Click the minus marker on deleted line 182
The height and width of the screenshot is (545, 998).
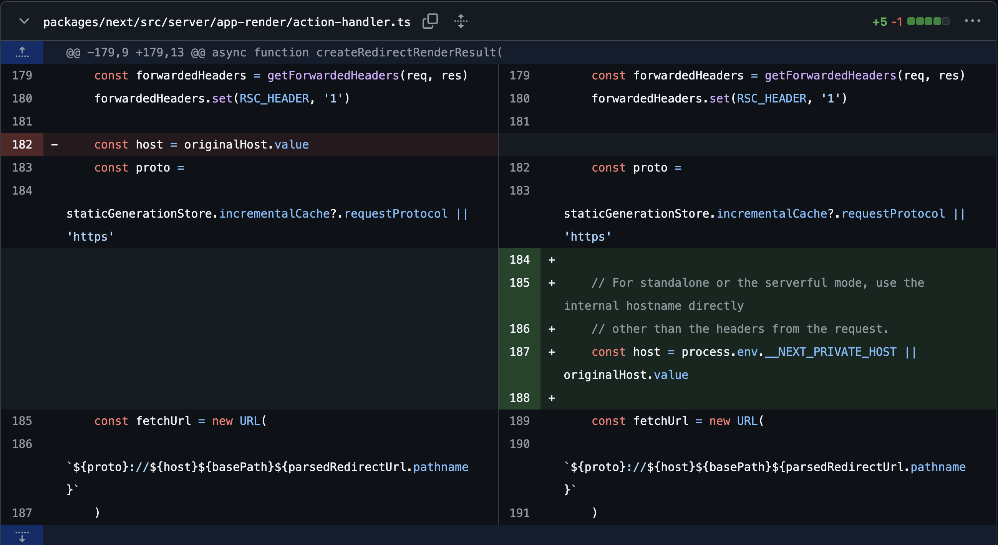point(55,145)
